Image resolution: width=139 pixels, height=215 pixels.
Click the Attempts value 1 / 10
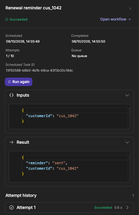coord(10,56)
